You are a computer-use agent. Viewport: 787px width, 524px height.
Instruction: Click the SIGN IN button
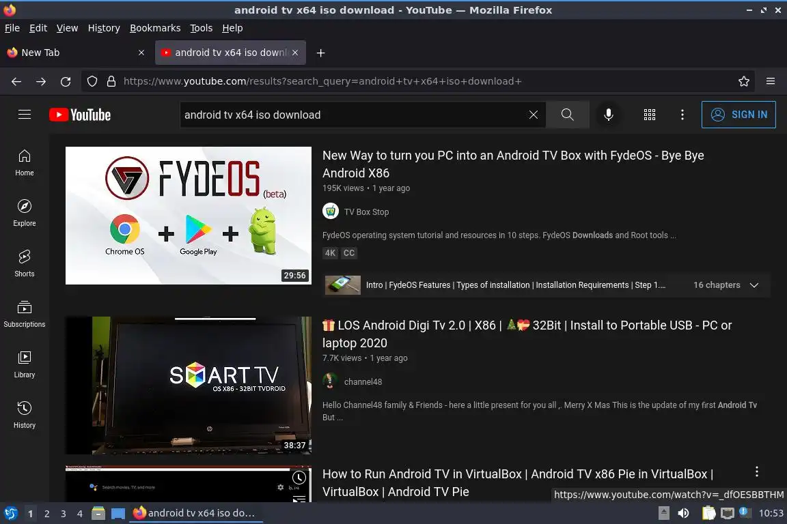738,115
